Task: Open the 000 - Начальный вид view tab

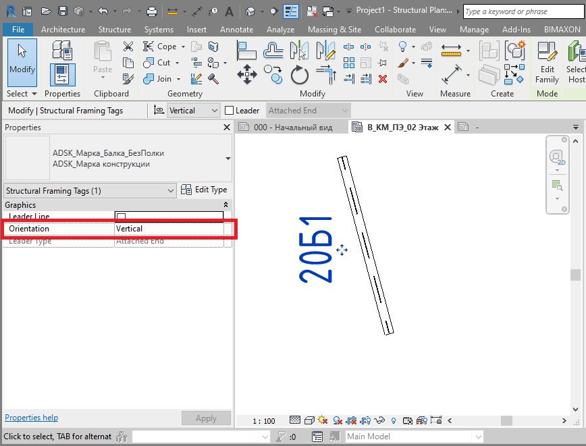Action: 292,126
